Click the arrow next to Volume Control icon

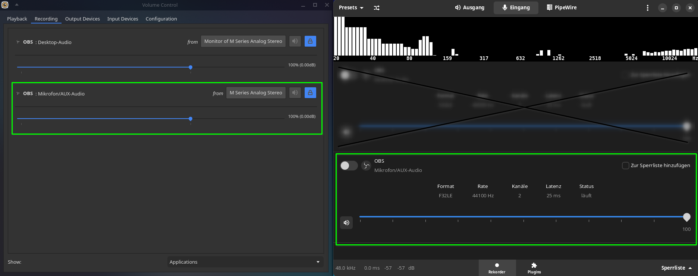click(17, 5)
